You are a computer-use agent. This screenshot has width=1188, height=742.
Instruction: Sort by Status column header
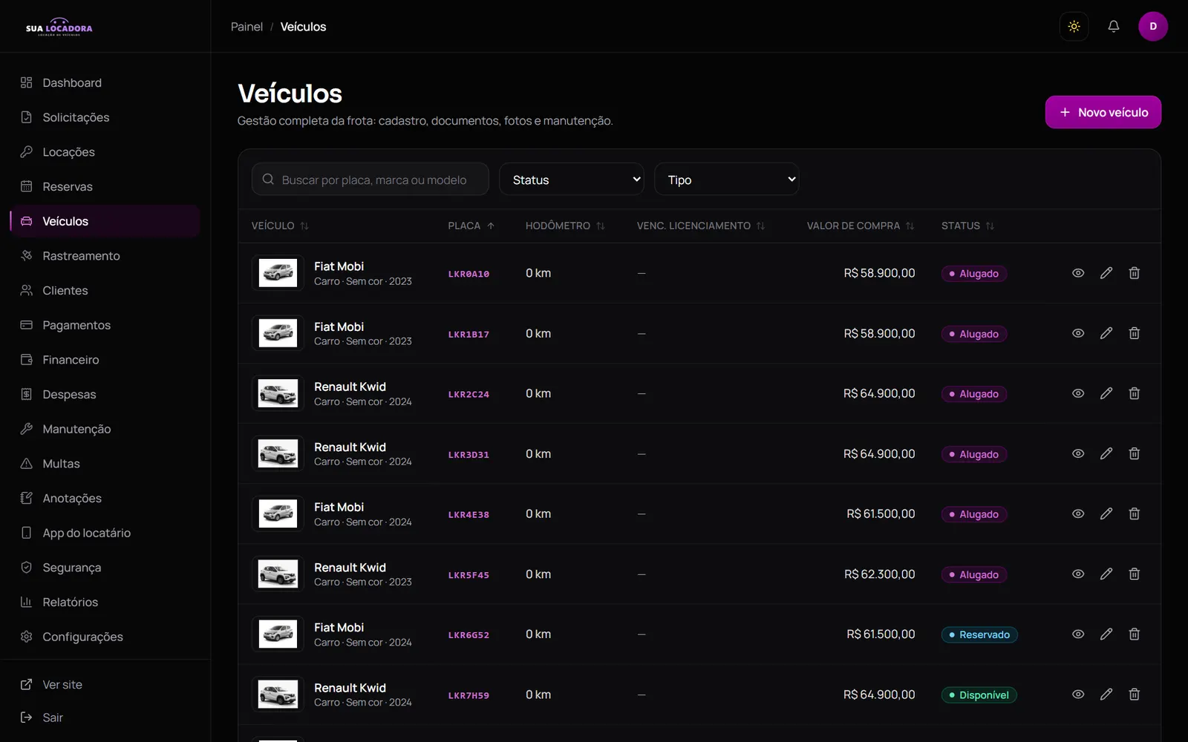point(968,226)
